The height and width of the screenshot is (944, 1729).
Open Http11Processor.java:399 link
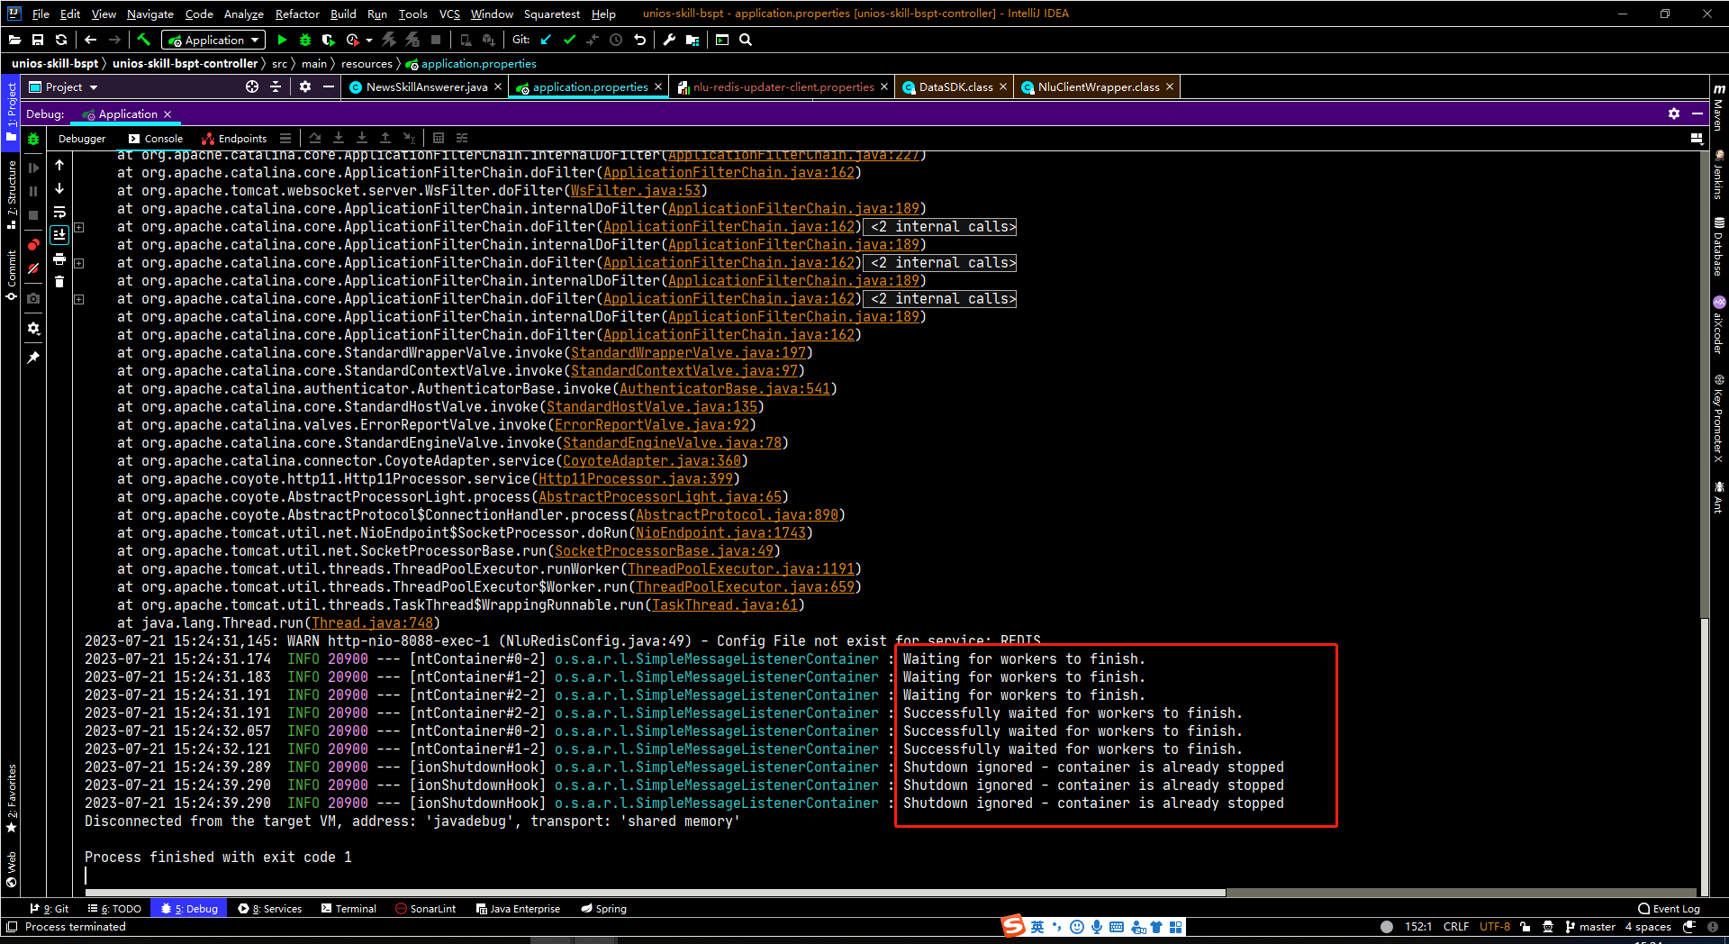tap(636, 479)
